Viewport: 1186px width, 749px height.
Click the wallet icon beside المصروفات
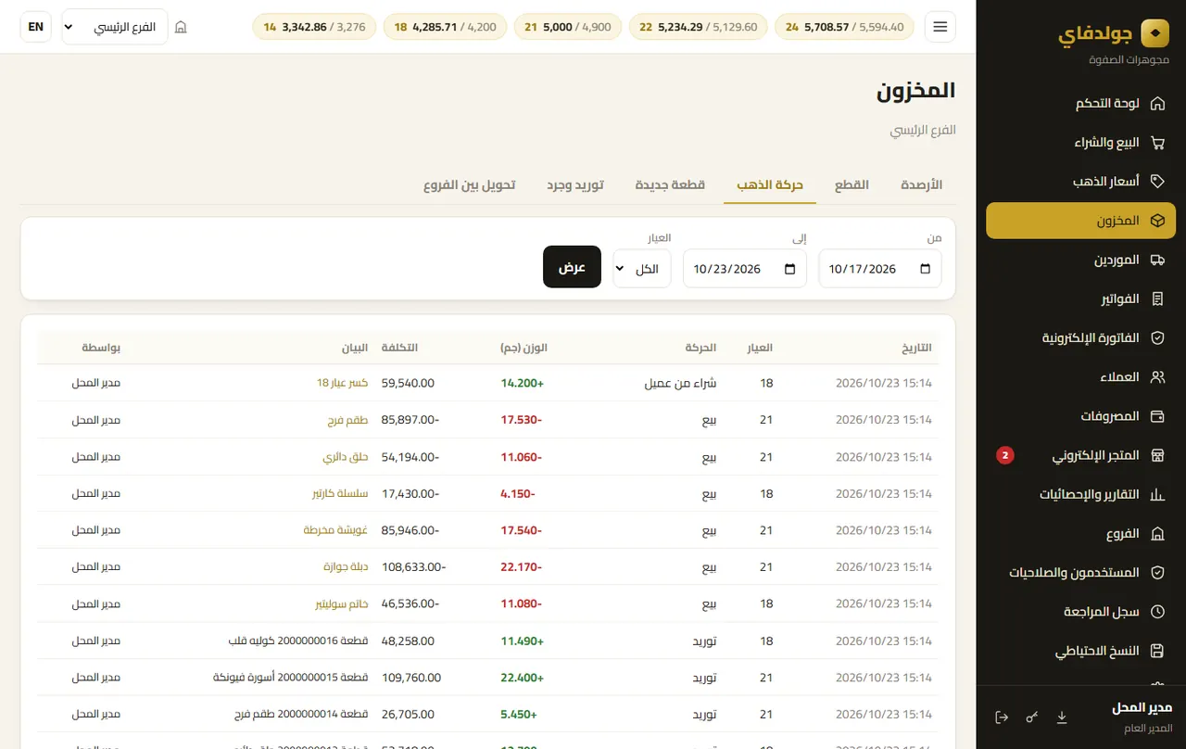click(x=1156, y=416)
